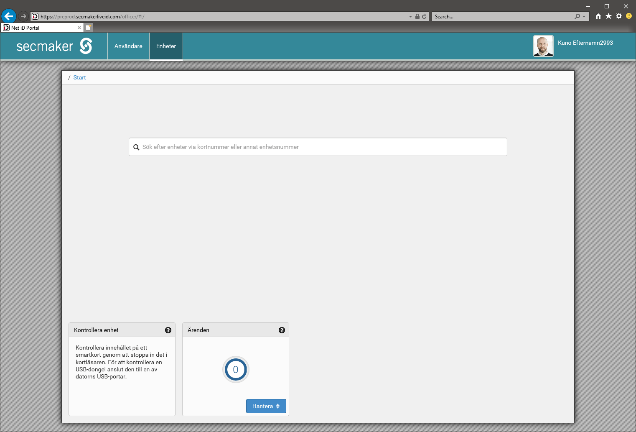Click the smiley feedback icon
The width and height of the screenshot is (636, 432).
[x=629, y=16]
